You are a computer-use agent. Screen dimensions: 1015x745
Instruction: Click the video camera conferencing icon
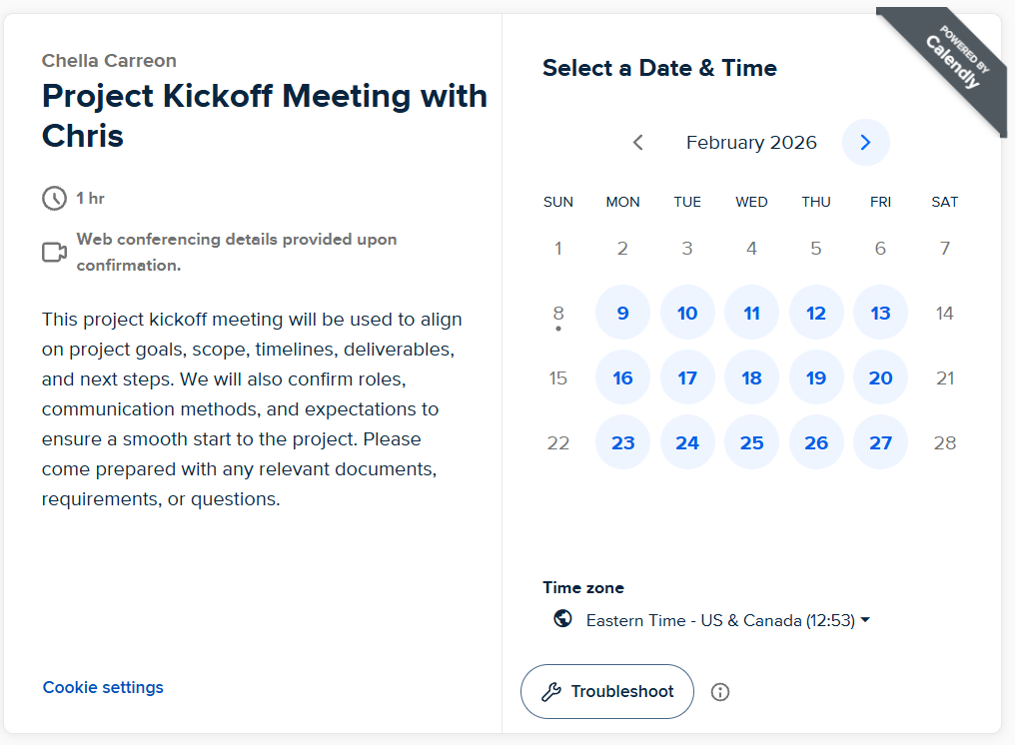54,253
